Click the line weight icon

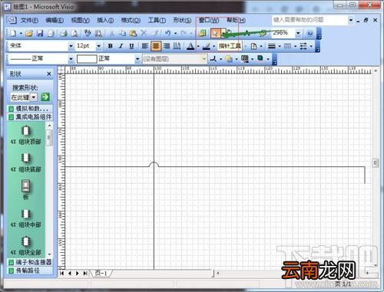pos(272,46)
